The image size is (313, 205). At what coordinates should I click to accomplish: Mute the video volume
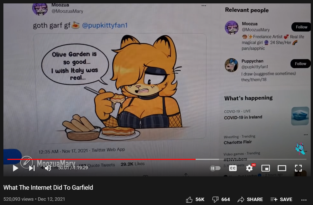click(48, 168)
